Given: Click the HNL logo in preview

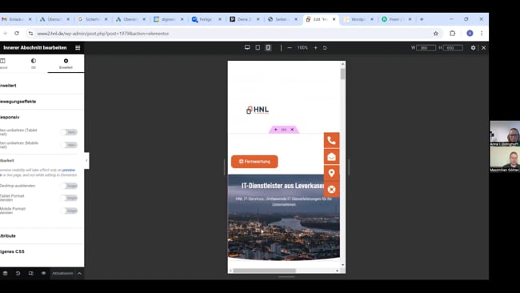Looking at the screenshot, I should [x=258, y=110].
